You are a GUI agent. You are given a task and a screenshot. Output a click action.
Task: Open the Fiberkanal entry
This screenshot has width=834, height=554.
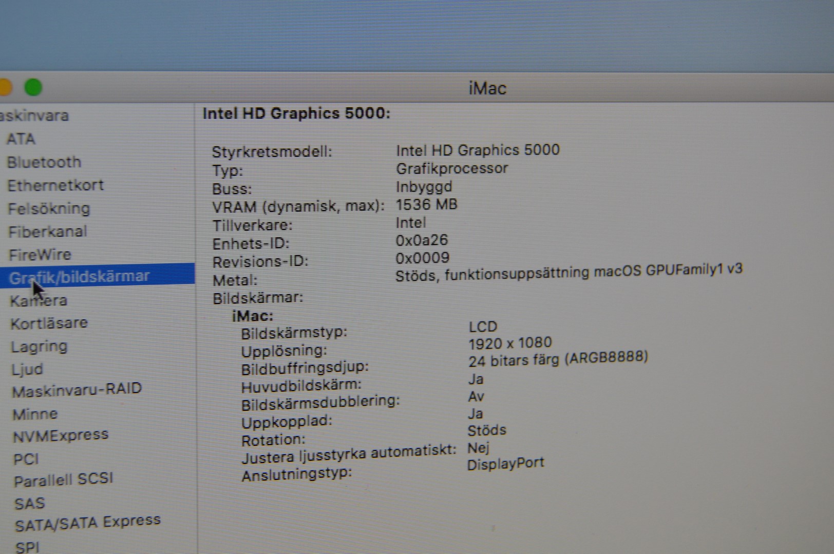tap(48, 231)
